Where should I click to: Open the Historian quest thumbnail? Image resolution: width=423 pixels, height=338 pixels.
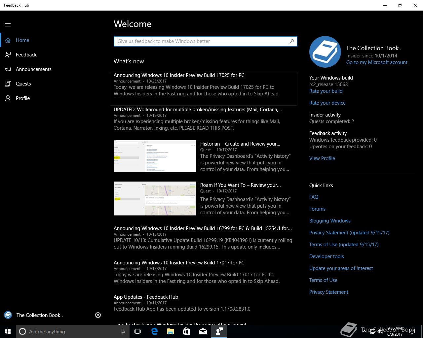click(x=155, y=156)
